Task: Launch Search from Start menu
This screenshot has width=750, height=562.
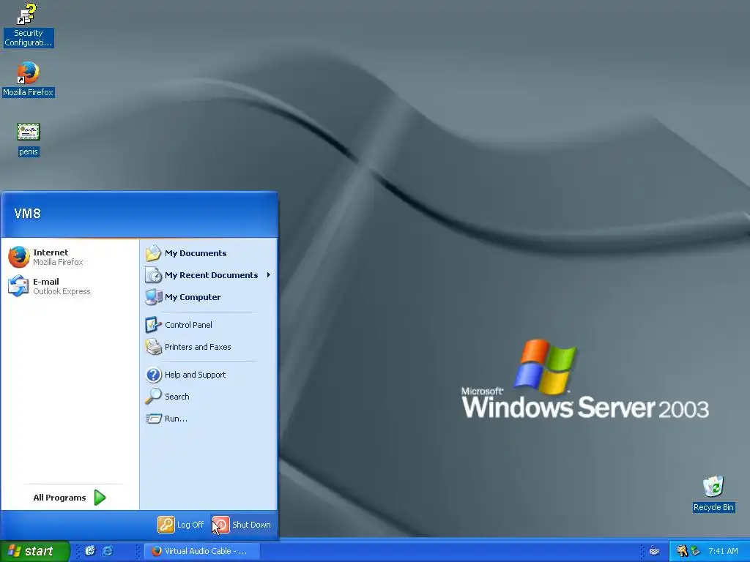Action: click(x=209, y=397)
